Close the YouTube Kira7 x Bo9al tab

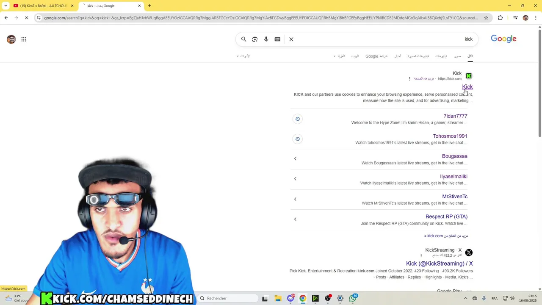pos(72,6)
